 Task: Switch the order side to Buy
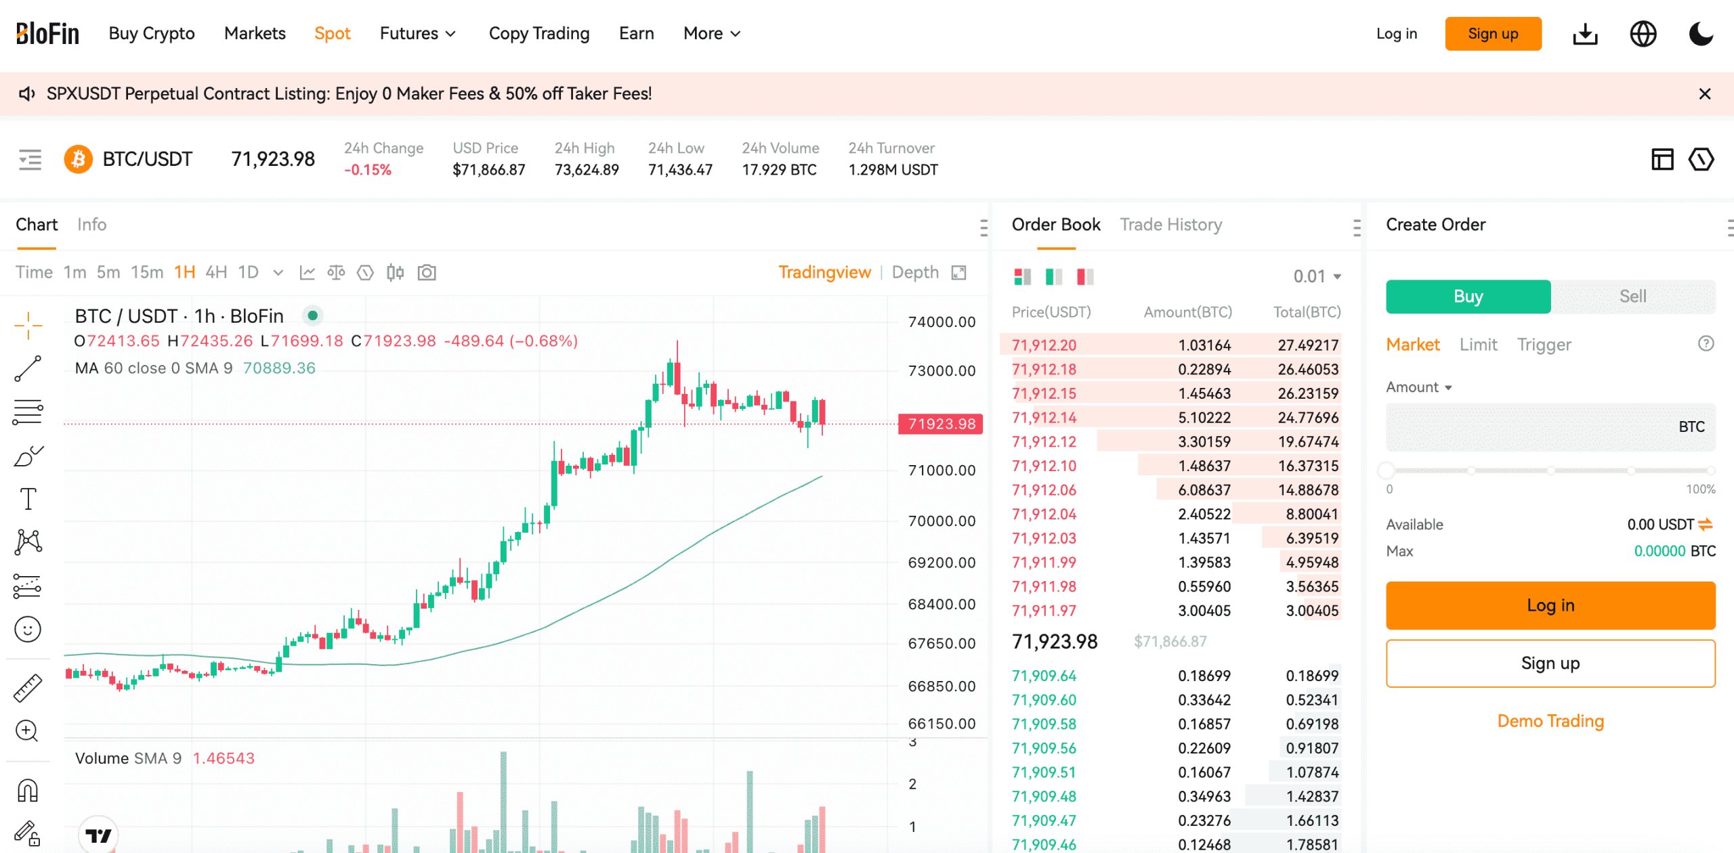point(1468,297)
